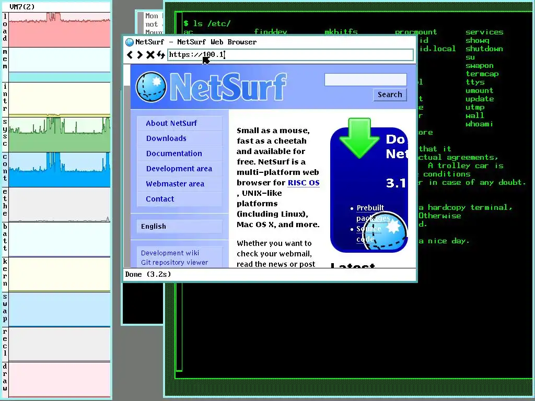535x401 pixels.
Task: Click the swap graph in stats window
Action: pyautogui.click(x=60, y=310)
